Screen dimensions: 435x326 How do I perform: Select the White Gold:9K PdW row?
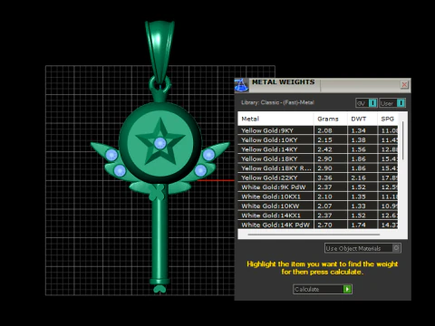pos(318,187)
